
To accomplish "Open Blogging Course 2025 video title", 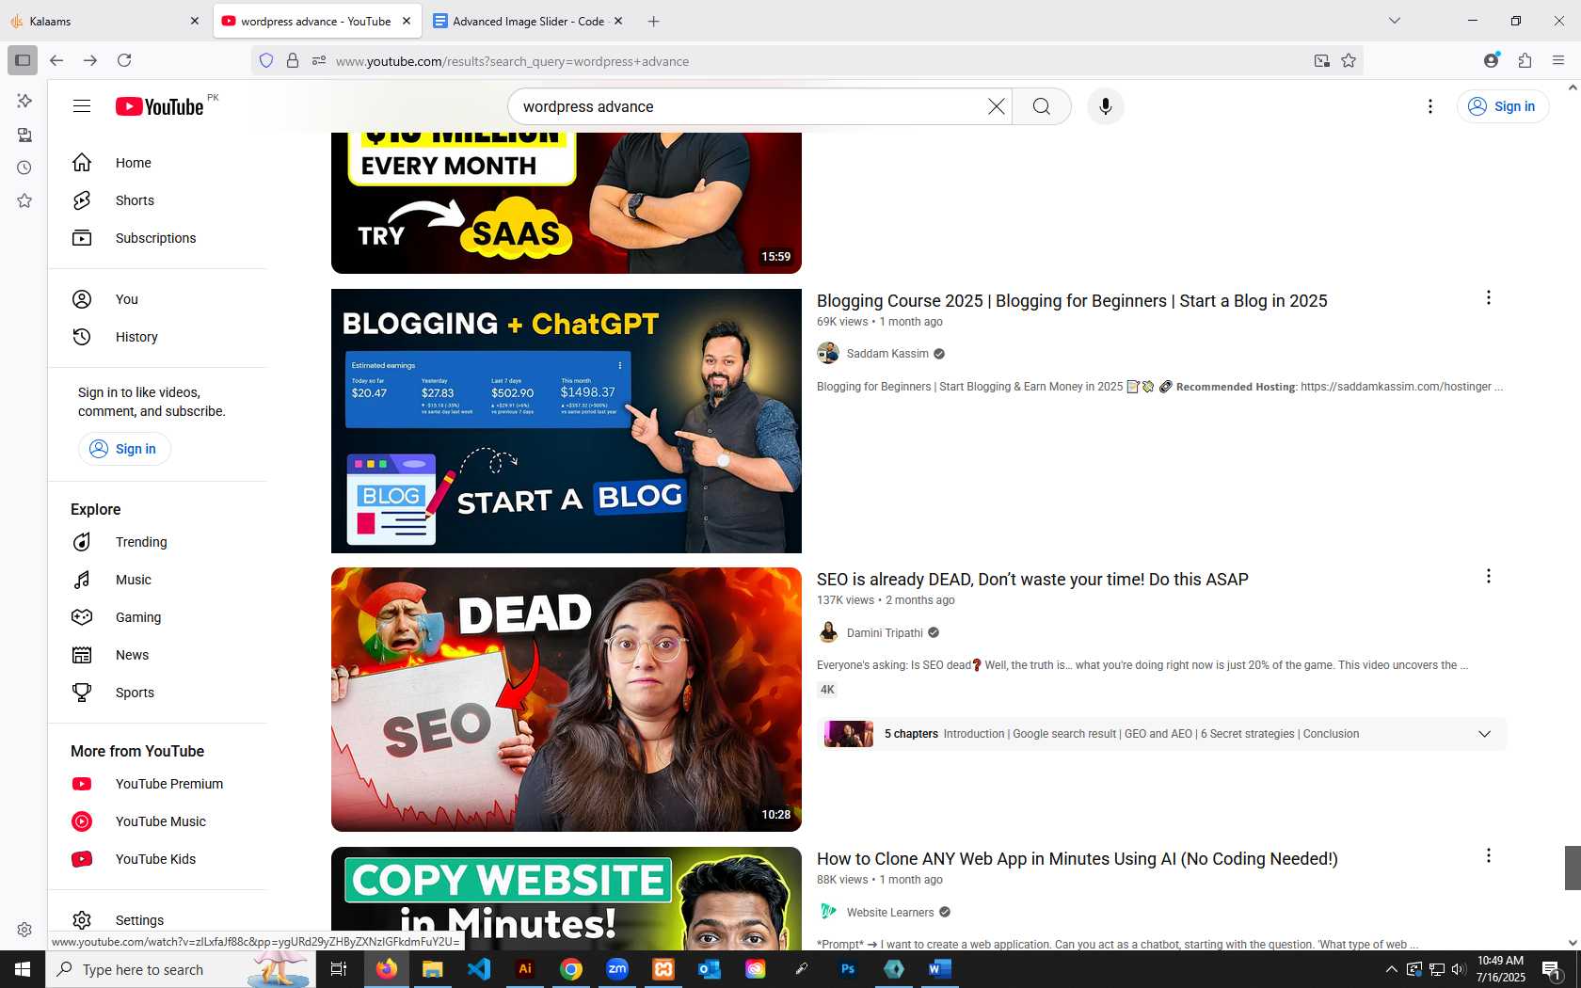I will tap(1072, 301).
